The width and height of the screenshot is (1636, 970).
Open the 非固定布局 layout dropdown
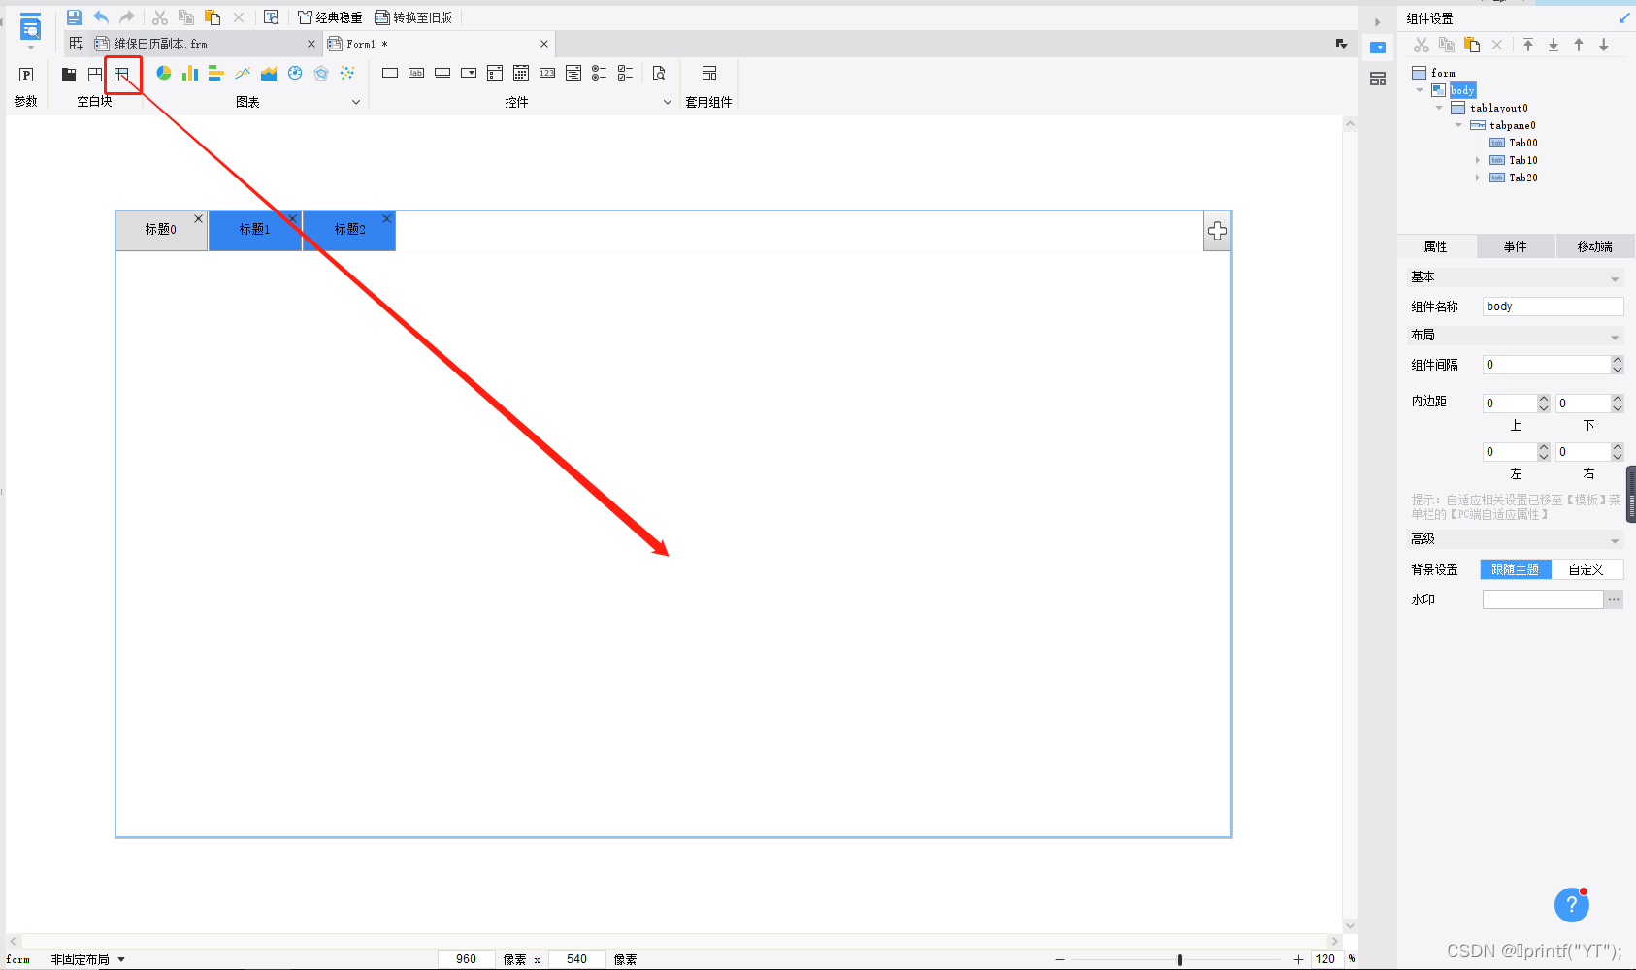click(88, 959)
